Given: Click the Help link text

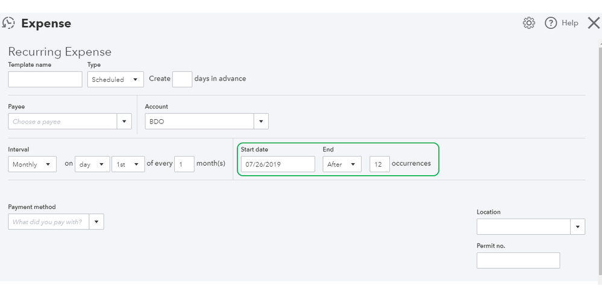Looking at the screenshot, I should click(x=569, y=23).
